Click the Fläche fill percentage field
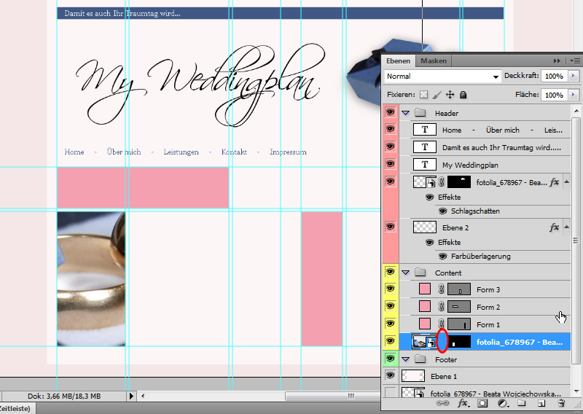Image resolution: width=583 pixels, height=414 pixels. point(554,95)
